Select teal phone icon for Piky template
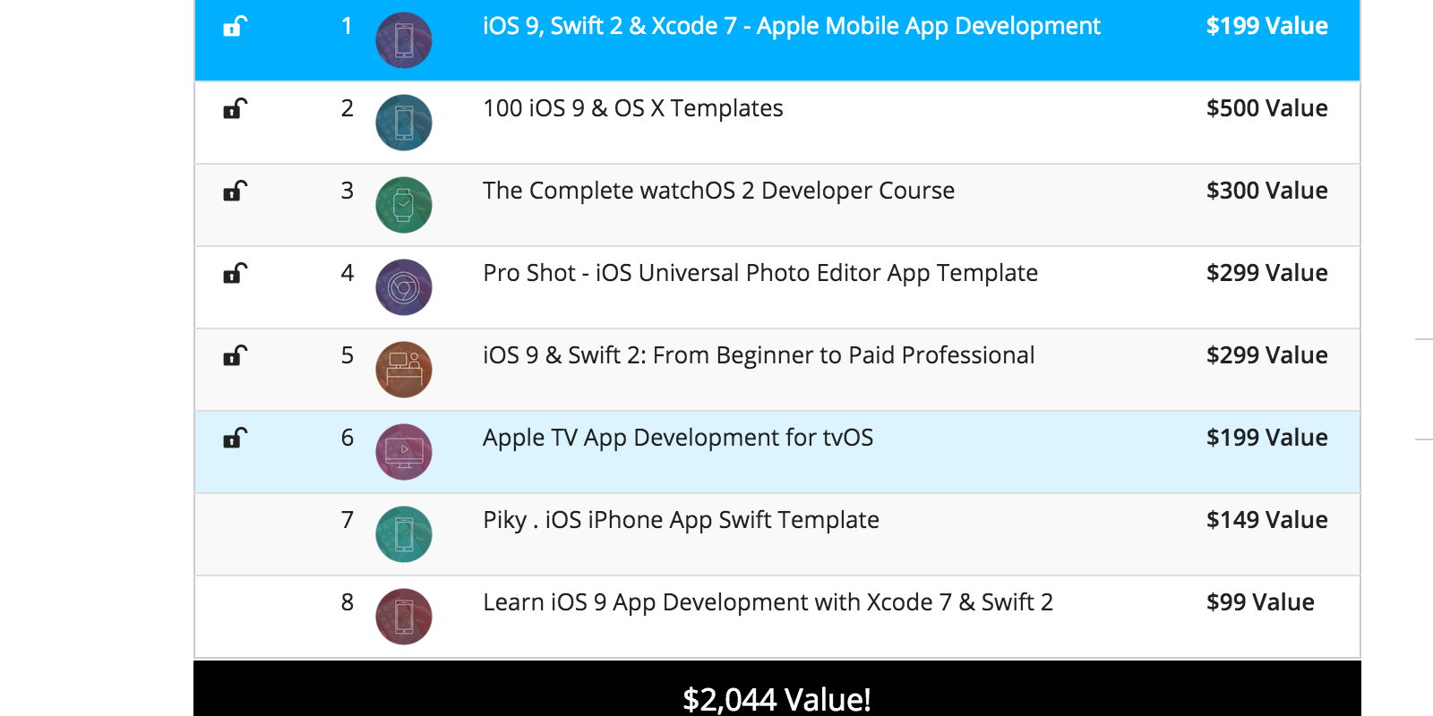 click(x=404, y=534)
